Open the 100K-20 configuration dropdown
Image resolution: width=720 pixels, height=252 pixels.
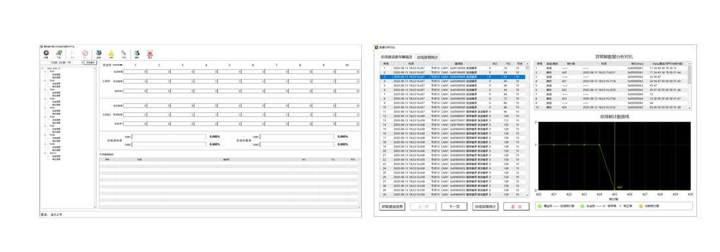pyautogui.click(x=62, y=62)
